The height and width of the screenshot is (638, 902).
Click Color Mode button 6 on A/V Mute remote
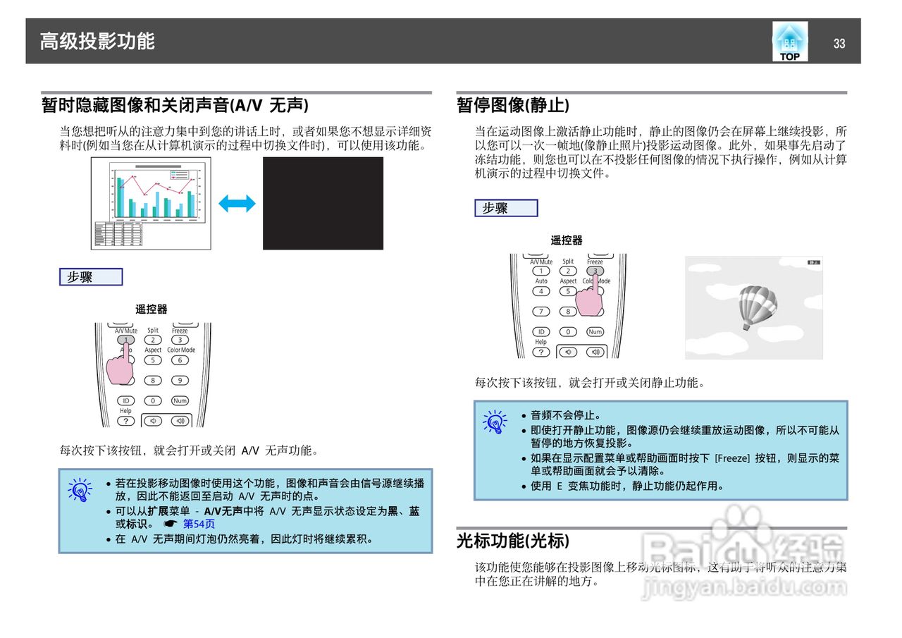pyautogui.click(x=180, y=360)
